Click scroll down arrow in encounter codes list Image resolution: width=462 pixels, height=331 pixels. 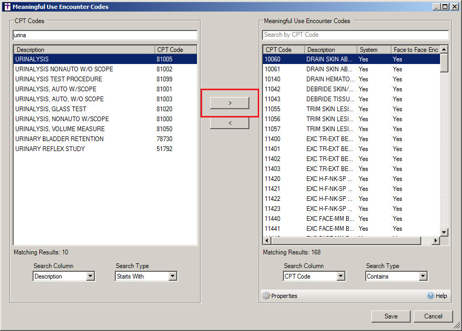click(444, 232)
